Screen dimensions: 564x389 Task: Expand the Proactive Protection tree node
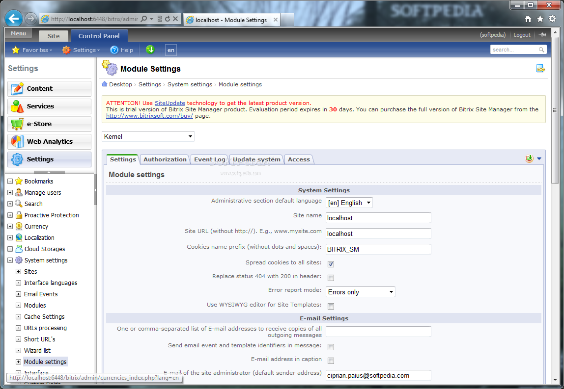[10, 215]
